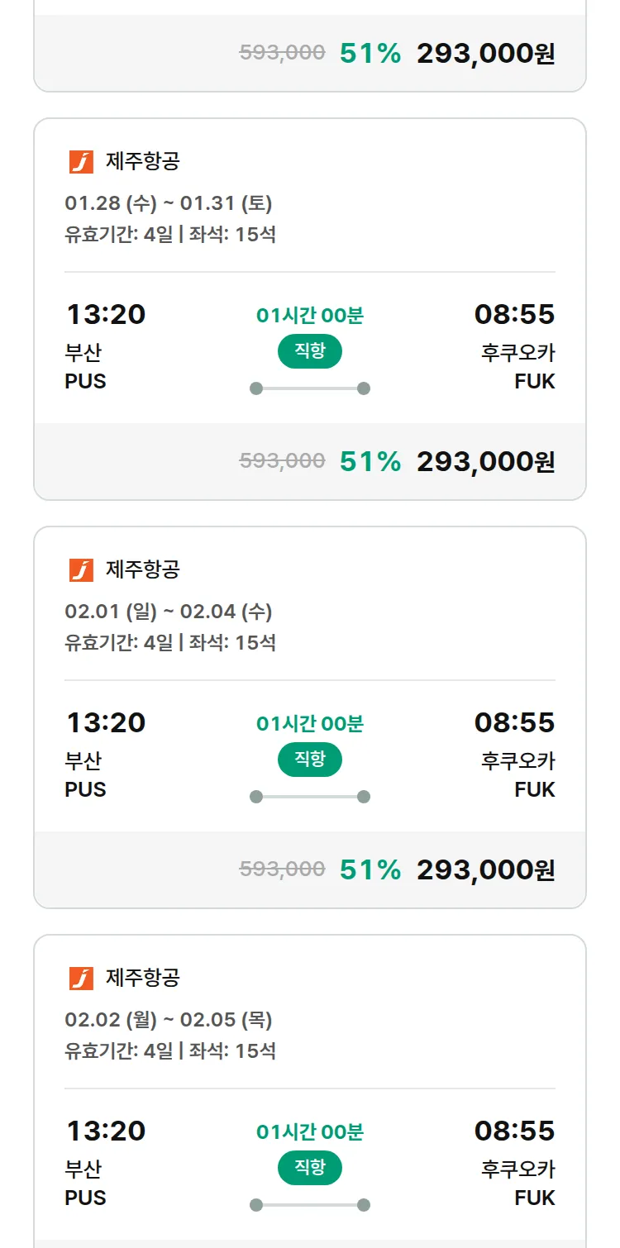Select 293,000원 price on 02.01 flight card
The width and height of the screenshot is (620, 1248).
pyautogui.click(x=485, y=870)
